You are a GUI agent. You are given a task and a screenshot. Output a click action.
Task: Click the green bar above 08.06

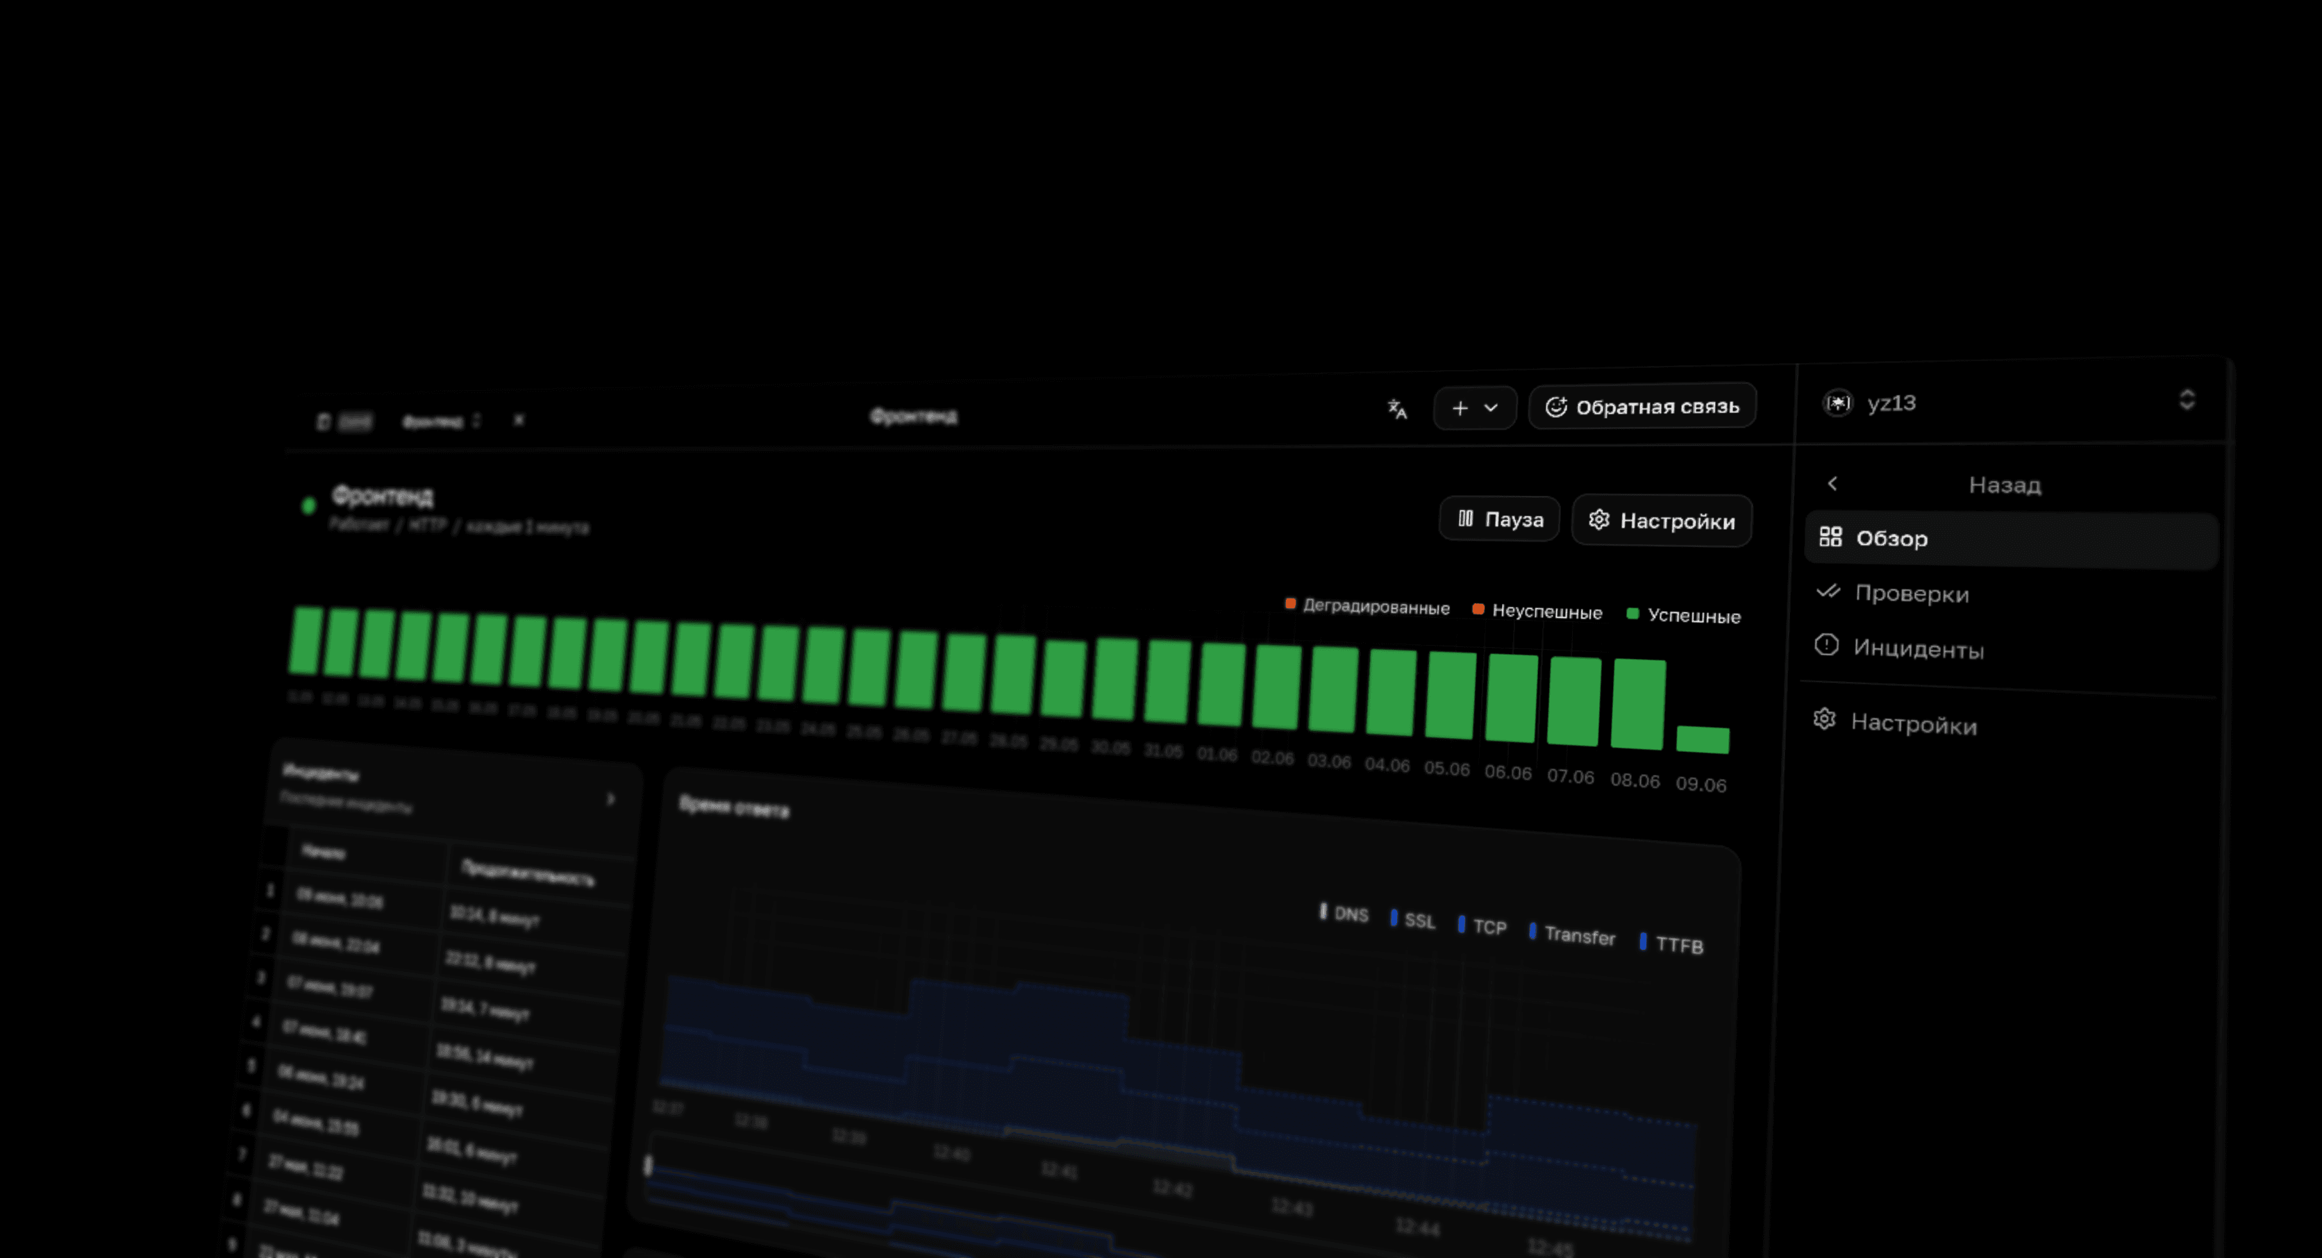tap(1638, 704)
